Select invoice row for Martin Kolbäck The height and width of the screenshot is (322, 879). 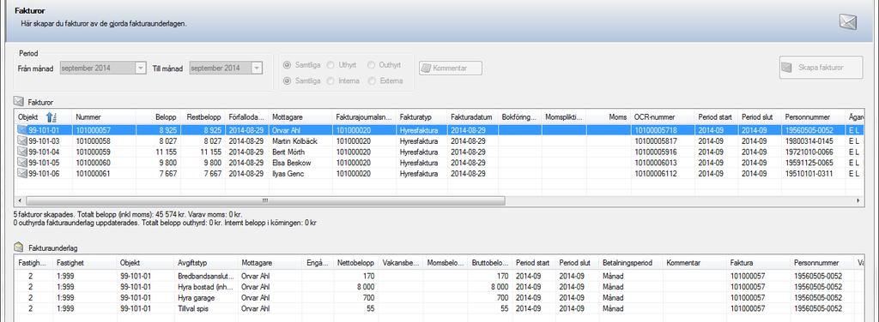(439, 140)
